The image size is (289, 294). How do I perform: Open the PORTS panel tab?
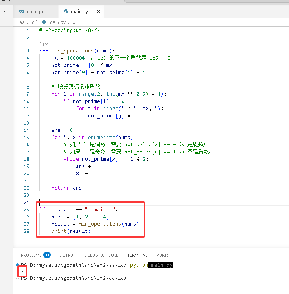tap(162, 255)
